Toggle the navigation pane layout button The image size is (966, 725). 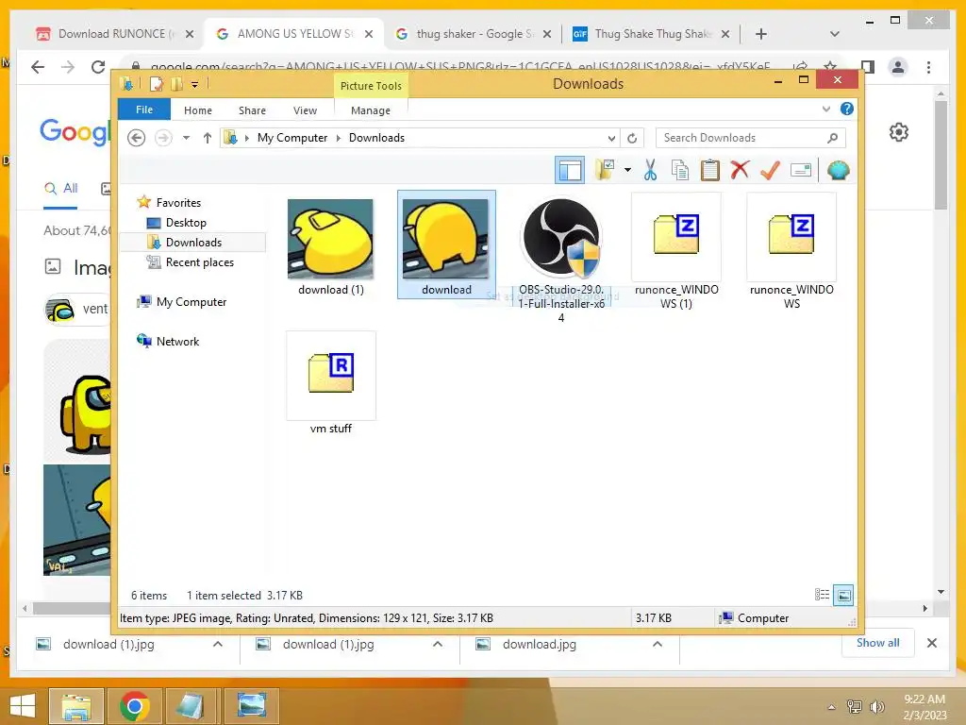click(x=569, y=170)
